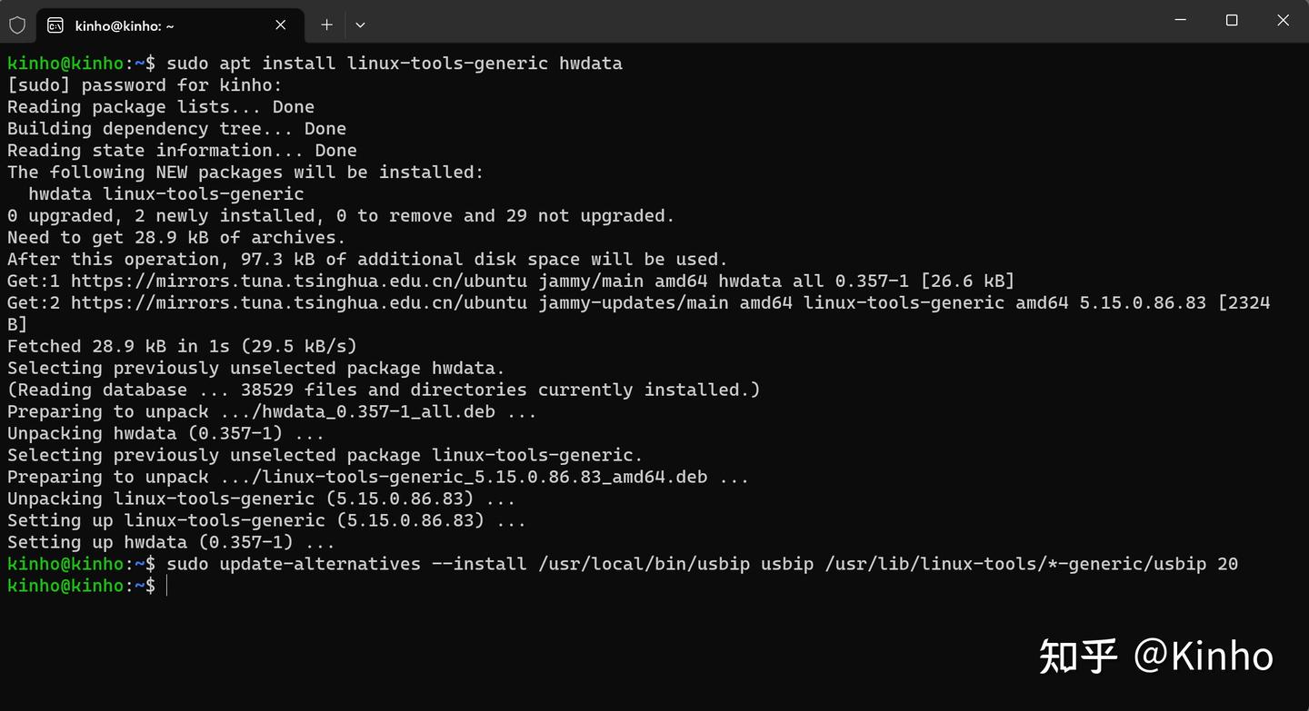Expand the new tab profile dropdown
This screenshot has width=1309, height=711.
(360, 25)
